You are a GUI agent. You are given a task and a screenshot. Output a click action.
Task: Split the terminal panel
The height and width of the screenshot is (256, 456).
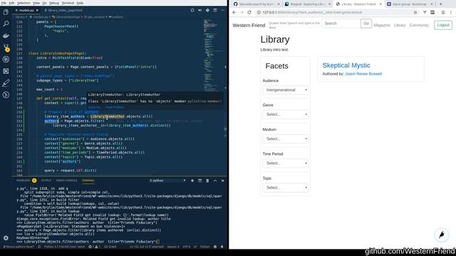[x=199, y=181]
